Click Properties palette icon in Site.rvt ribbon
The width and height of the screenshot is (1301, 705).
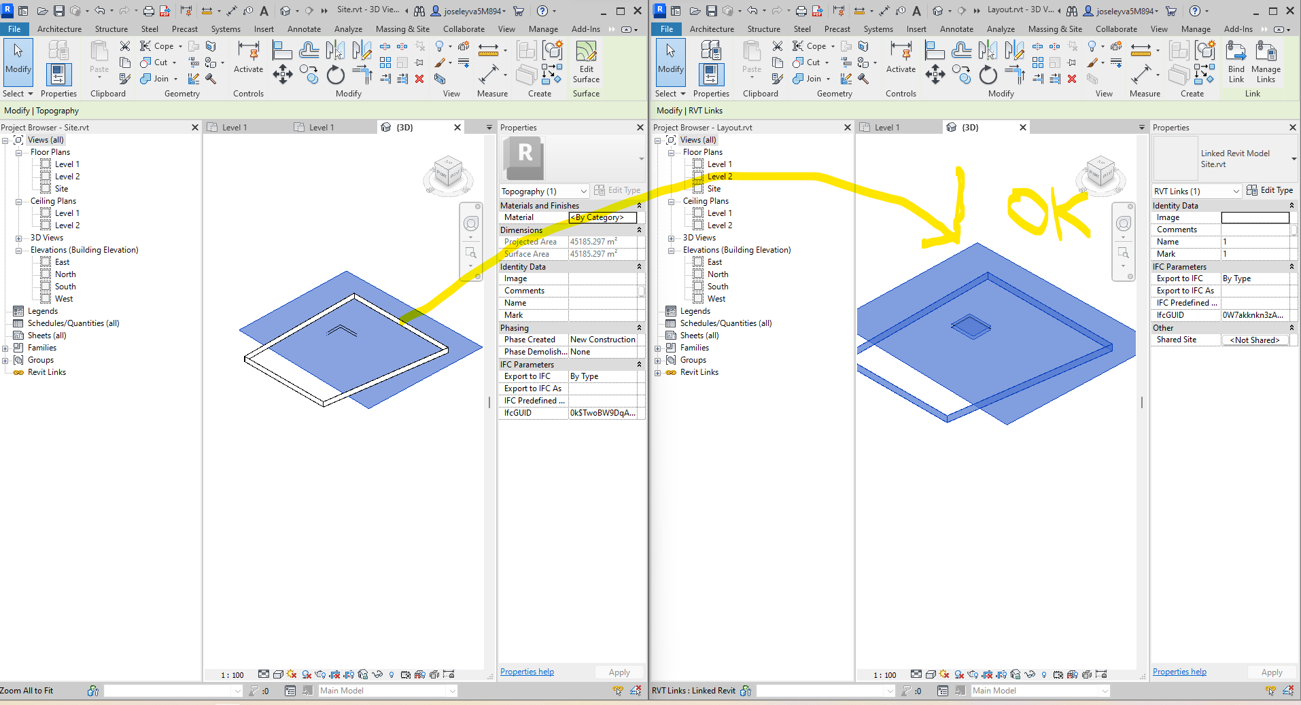point(58,75)
